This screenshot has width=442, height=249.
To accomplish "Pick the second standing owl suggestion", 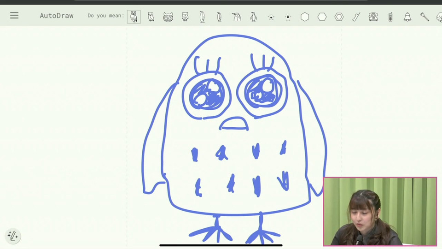I will (151, 17).
